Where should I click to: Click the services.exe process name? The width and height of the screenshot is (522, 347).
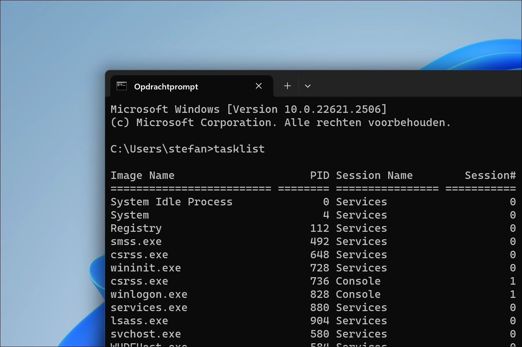(x=149, y=307)
